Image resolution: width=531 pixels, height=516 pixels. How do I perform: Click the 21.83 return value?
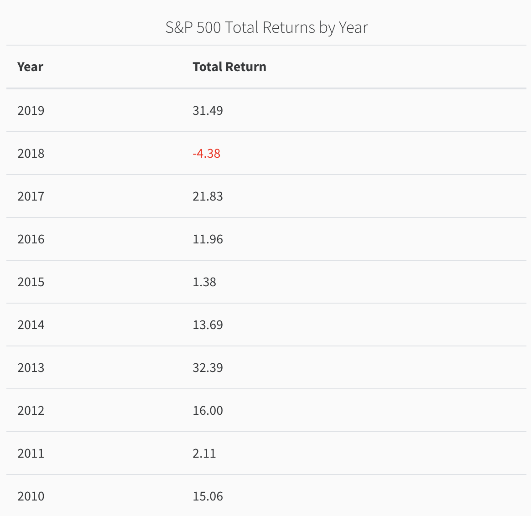pyautogui.click(x=208, y=196)
